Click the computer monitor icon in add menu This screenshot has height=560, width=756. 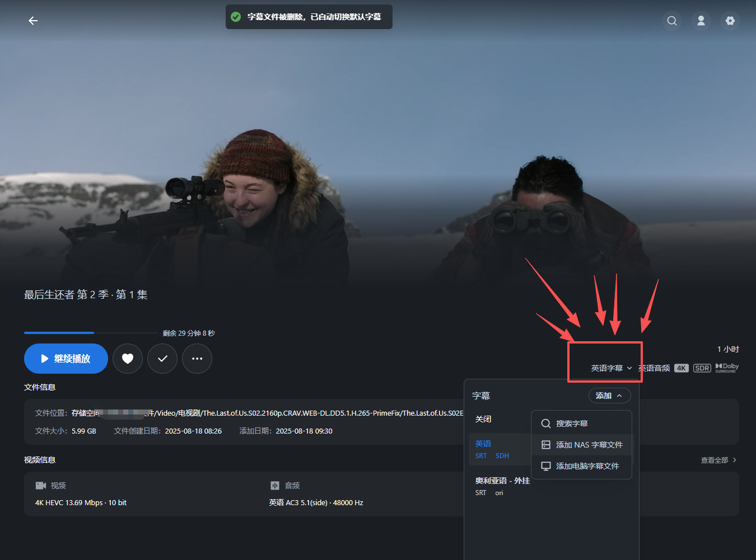[x=546, y=466]
